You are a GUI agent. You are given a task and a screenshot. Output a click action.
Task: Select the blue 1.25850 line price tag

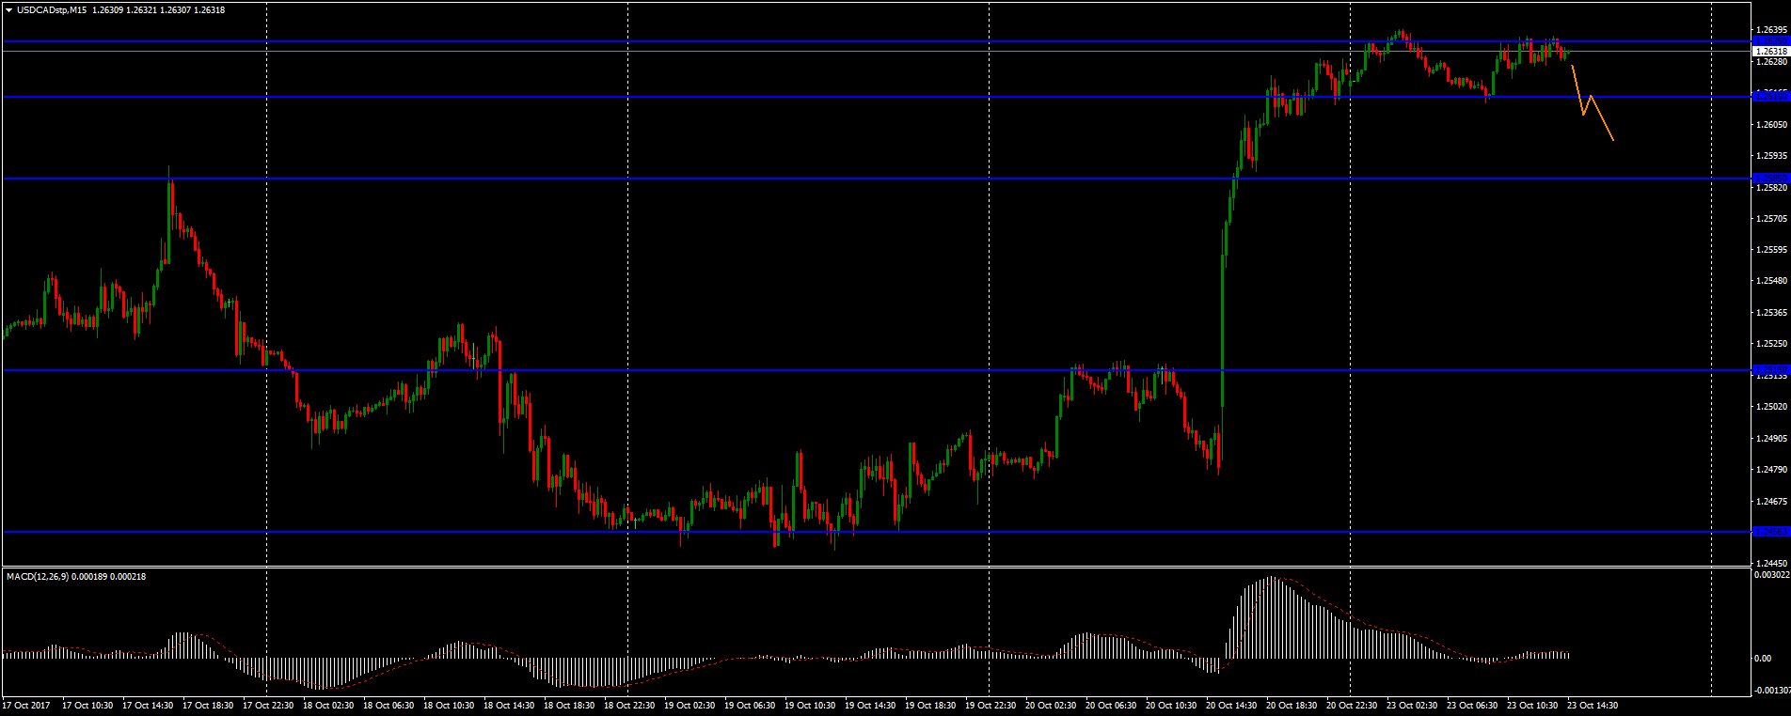(1770, 178)
